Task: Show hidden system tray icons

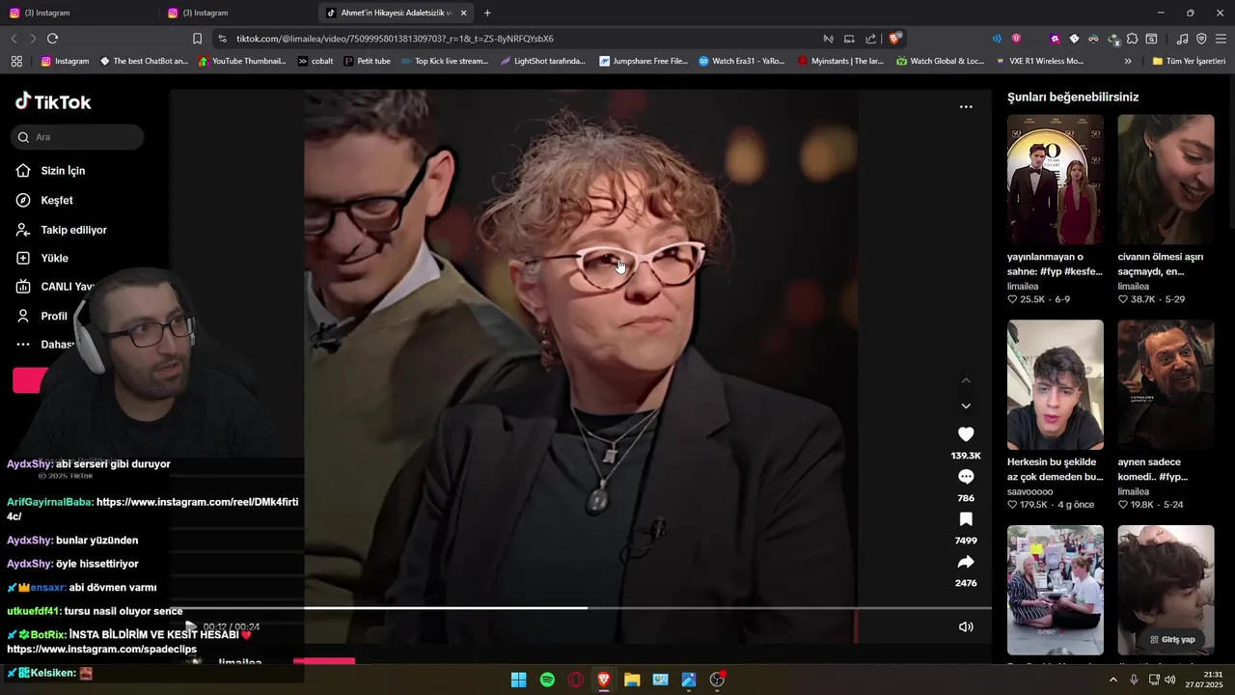Action: (x=1113, y=680)
